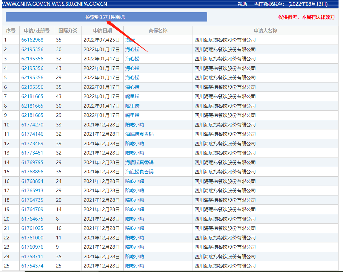Open the 帮助 help link
Viewport: 343px width, 272px height.
[242, 4]
